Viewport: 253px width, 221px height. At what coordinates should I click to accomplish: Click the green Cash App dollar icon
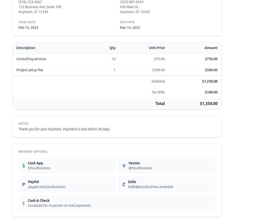[24, 166]
